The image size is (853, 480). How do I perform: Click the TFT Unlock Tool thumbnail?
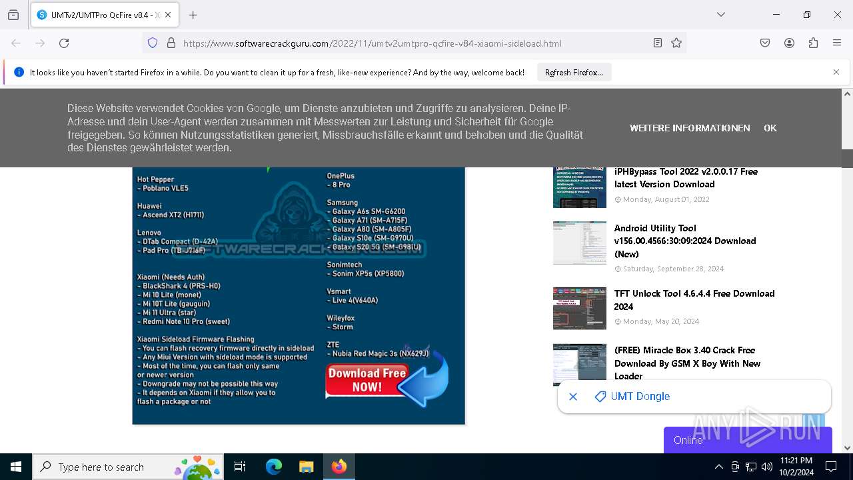580,308
